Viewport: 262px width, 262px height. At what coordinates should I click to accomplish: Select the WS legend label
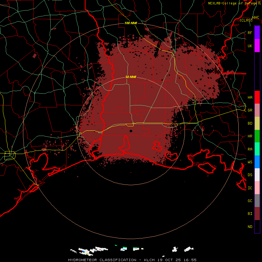point(250,162)
